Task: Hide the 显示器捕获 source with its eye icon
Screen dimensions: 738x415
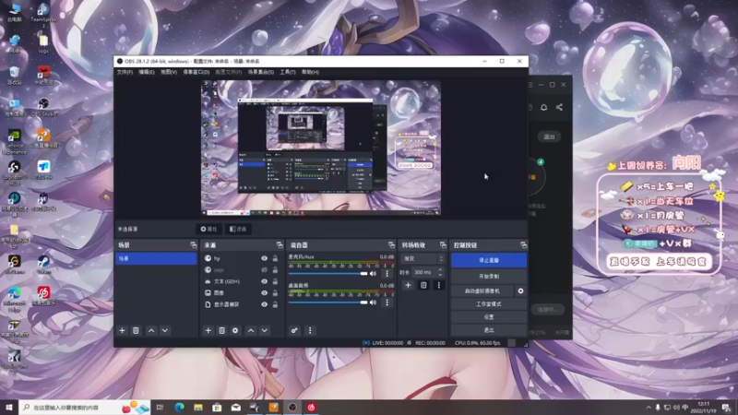Action: click(265, 304)
